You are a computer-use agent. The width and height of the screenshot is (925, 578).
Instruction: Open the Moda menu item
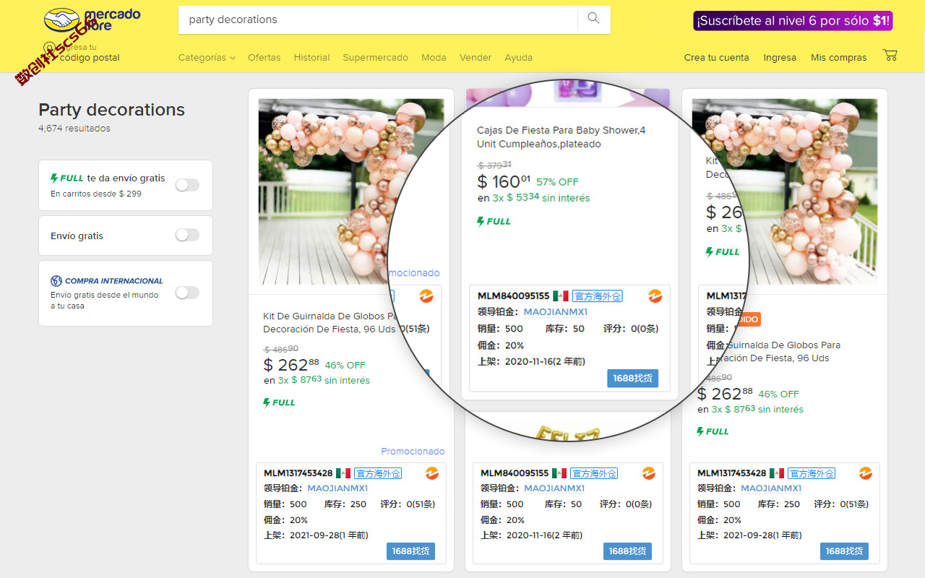pos(434,58)
